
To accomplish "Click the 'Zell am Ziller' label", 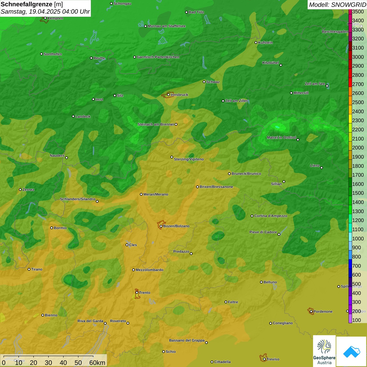I will point(236,101).
